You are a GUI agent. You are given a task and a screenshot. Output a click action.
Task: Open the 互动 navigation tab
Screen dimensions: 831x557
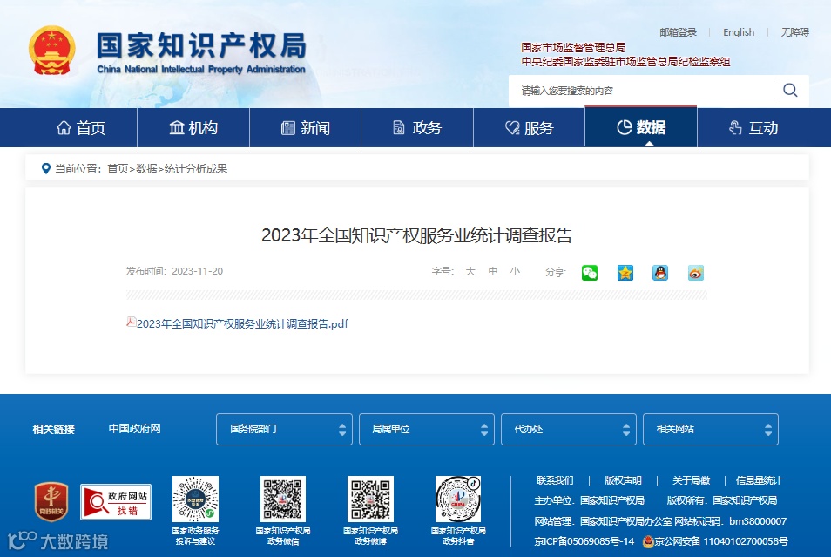[x=753, y=128]
